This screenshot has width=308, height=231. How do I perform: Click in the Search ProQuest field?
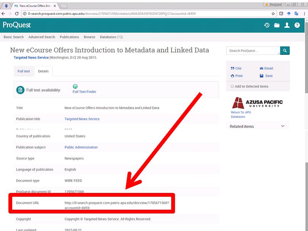coord(253,51)
